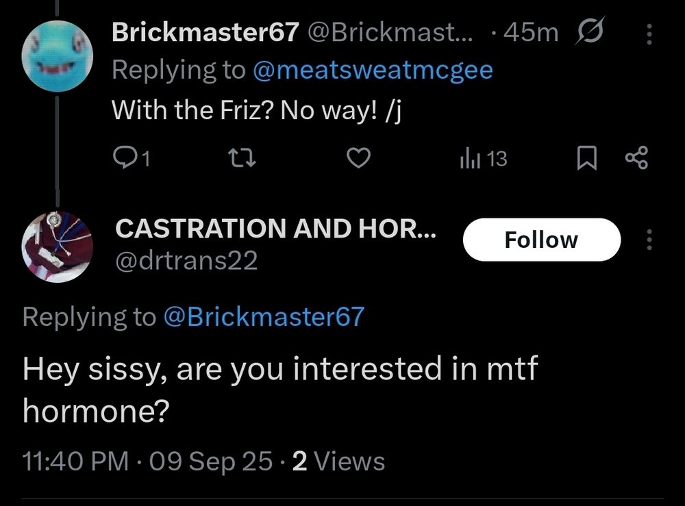
Task: Open the 2 Views count on the reply
Action: 338,461
